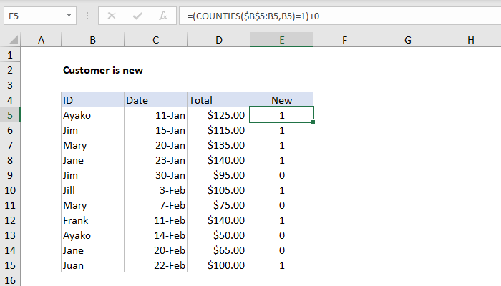Click the Cancel X icon in formula bar
This screenshot has height=286, width=501.
(112, 14)
